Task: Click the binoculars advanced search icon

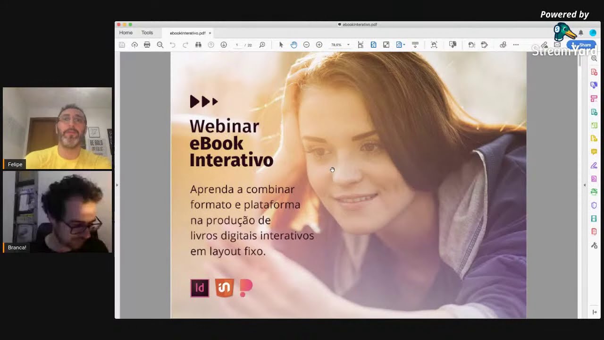Action: (x=198, y=45)
